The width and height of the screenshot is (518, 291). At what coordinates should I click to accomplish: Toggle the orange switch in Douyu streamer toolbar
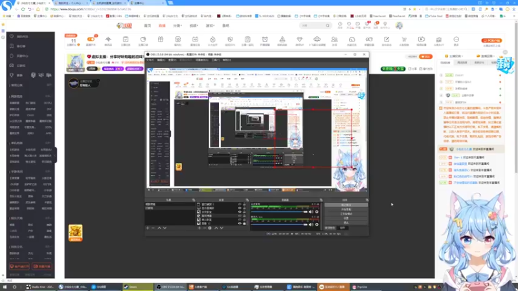[x=91, y=39]
